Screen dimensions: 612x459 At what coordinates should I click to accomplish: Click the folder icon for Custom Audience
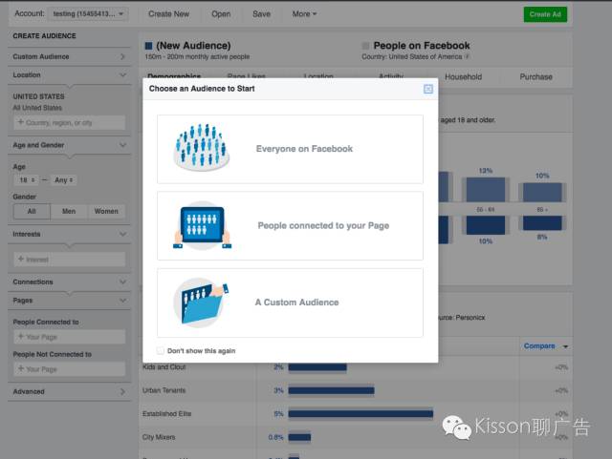click(x=201, y=303)
